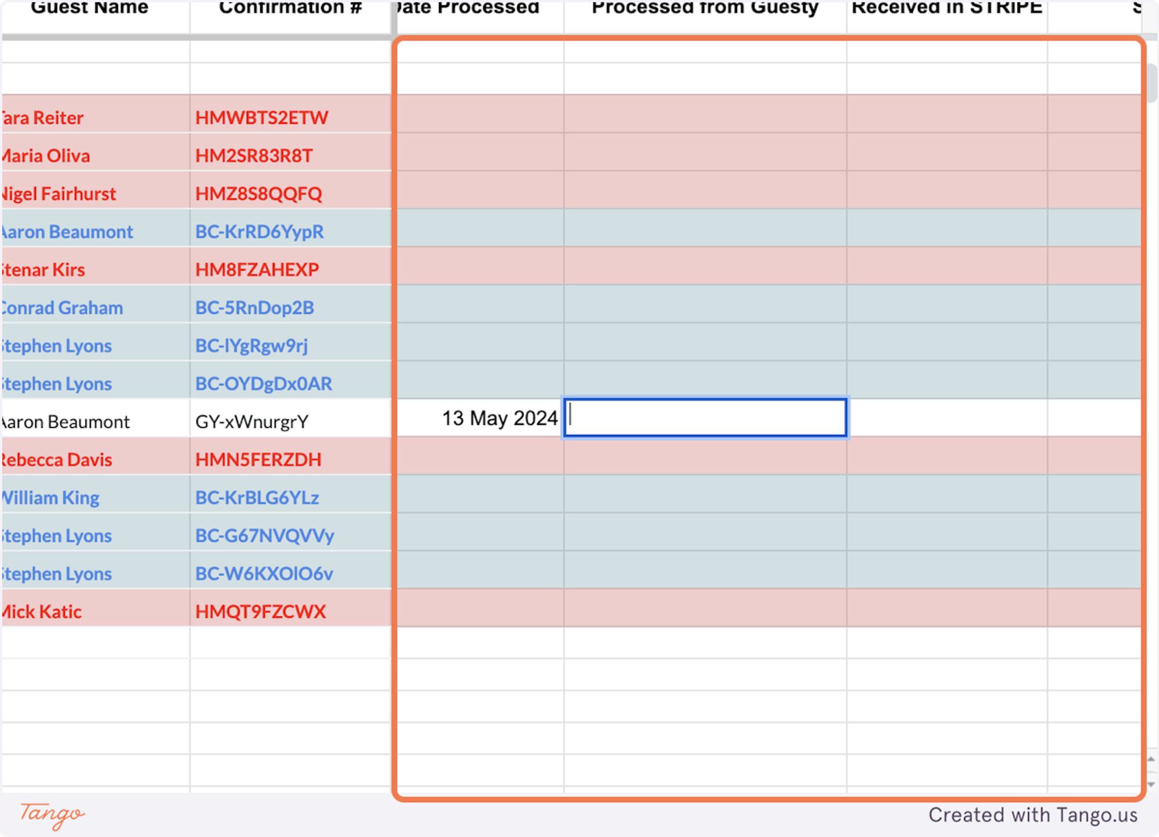
Task: Select the Tara Reiter guest cell
Action: point(96,118)
